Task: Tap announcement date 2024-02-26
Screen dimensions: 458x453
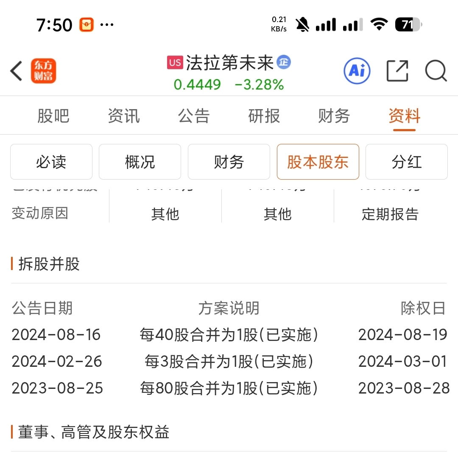Action: (x=57, y=361)
